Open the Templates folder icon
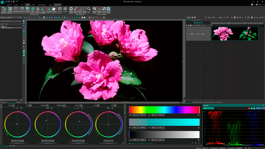Image resolution: width=265 pixels, height=149 pixels. click(54, 10)
